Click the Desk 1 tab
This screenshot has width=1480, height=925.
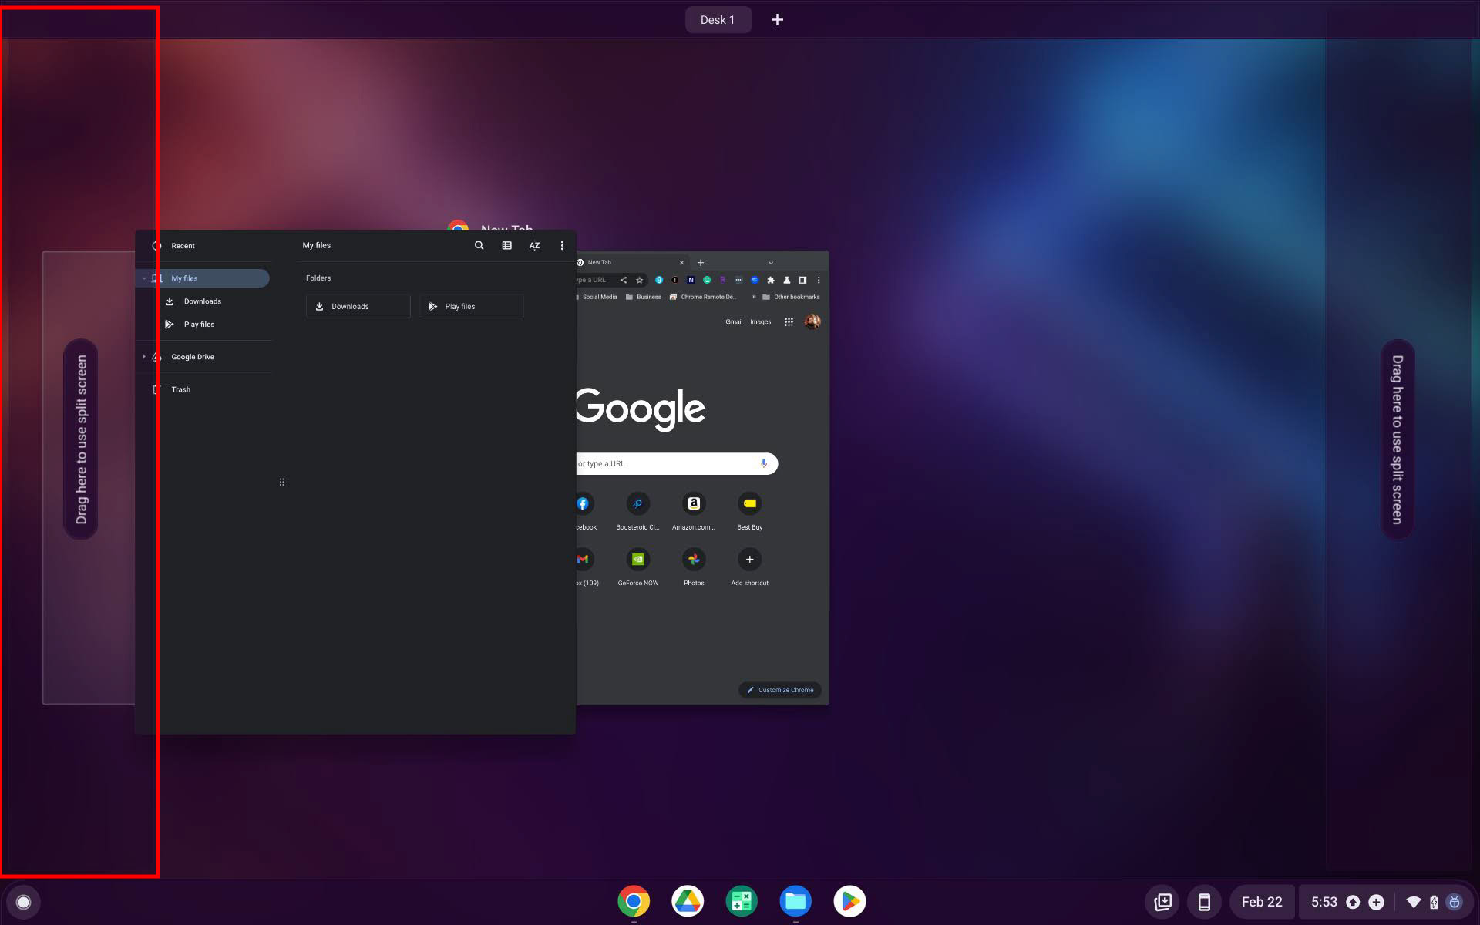tap(718, 20)
